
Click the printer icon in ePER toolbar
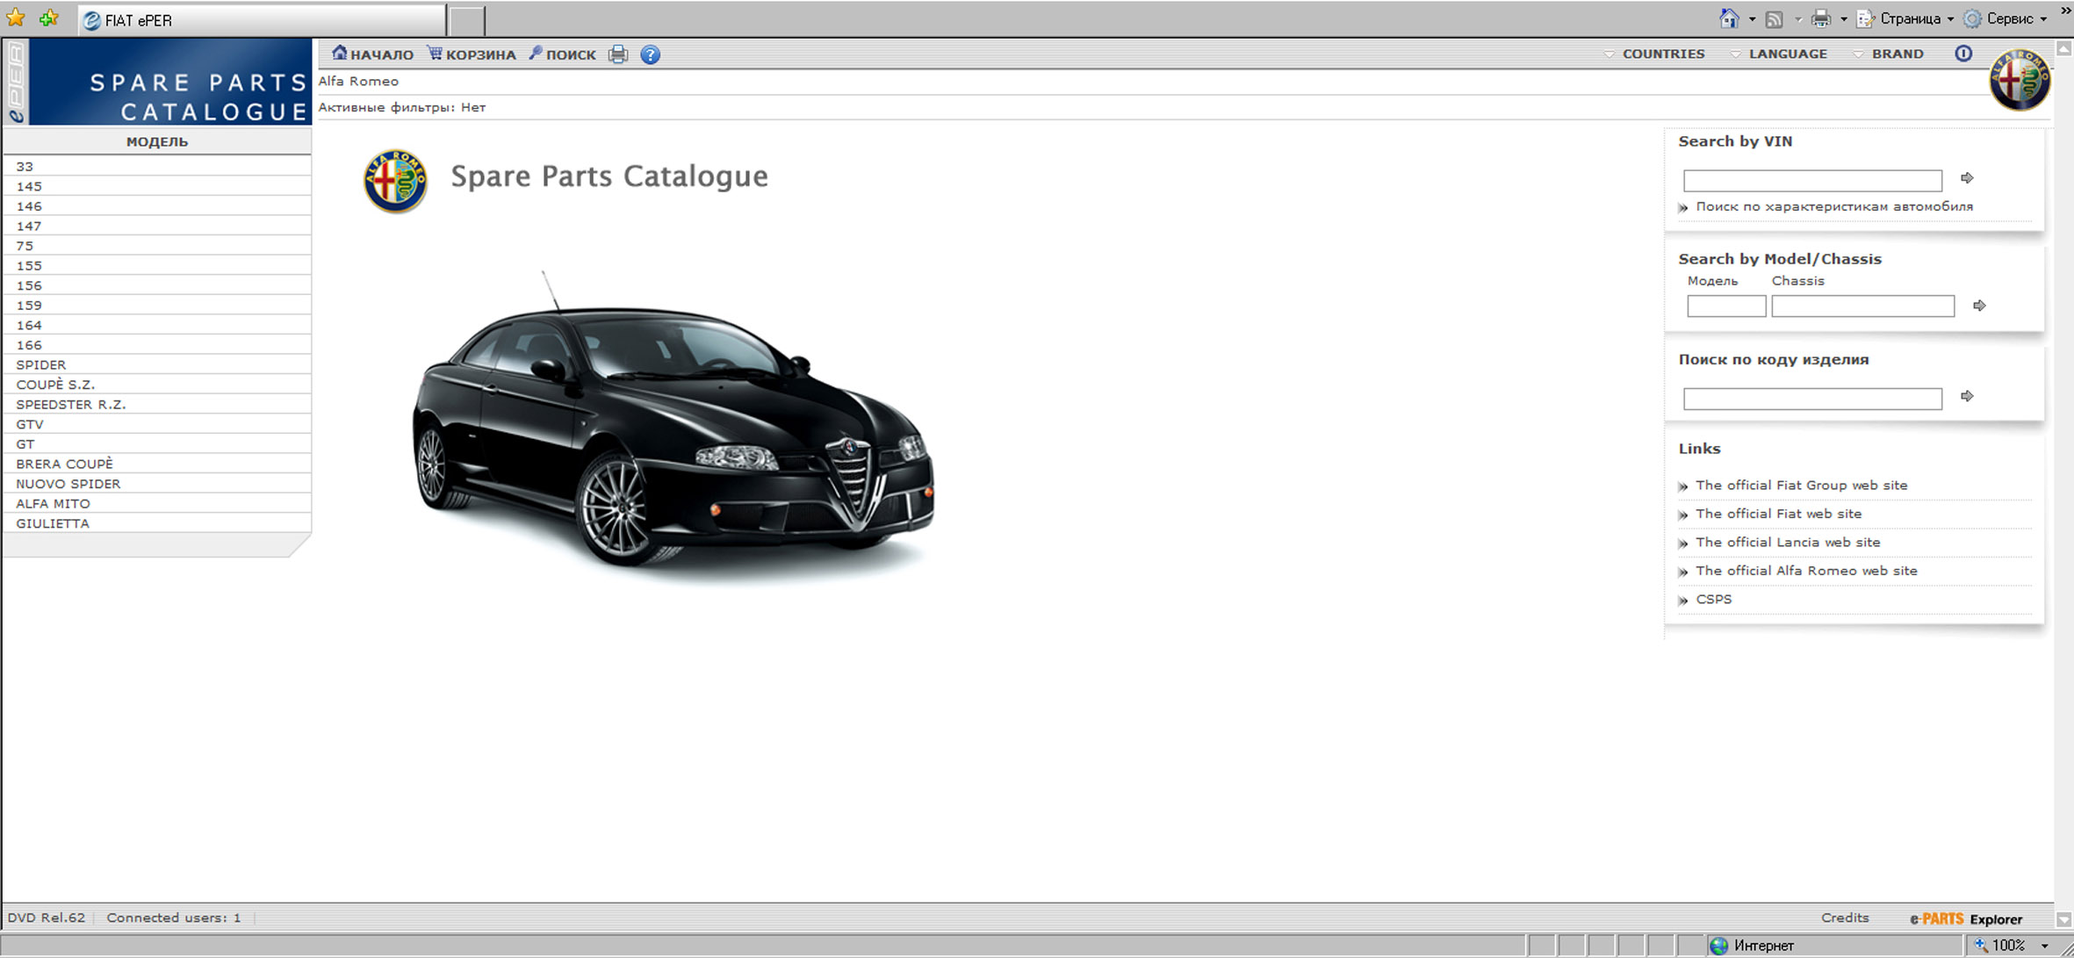[x=618, y=54]
